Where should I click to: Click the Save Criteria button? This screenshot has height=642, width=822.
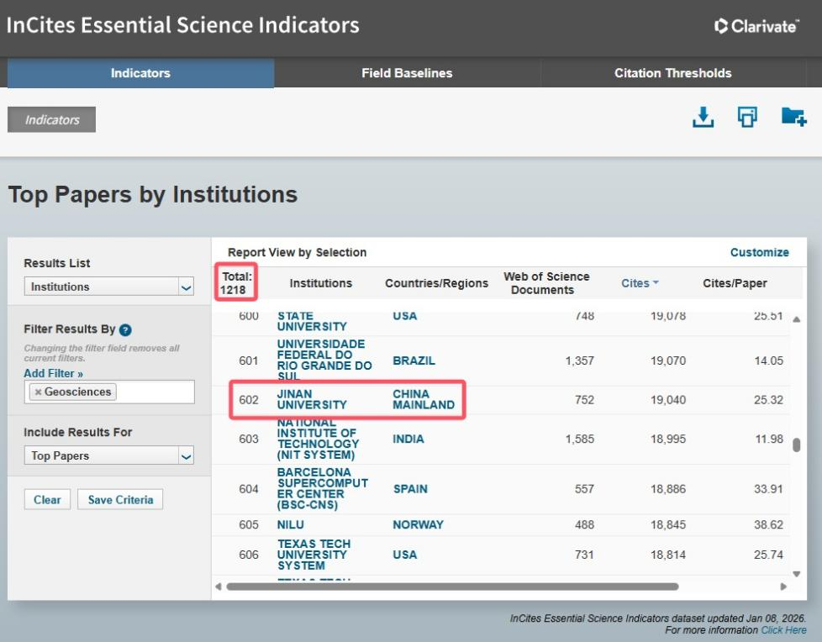click(x=120, y=500)
